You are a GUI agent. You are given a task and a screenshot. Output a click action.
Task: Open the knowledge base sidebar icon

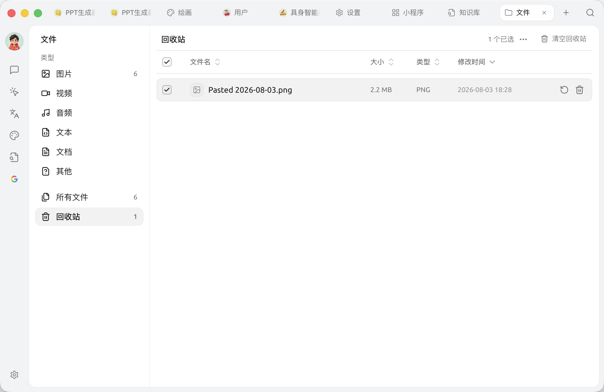14,157
